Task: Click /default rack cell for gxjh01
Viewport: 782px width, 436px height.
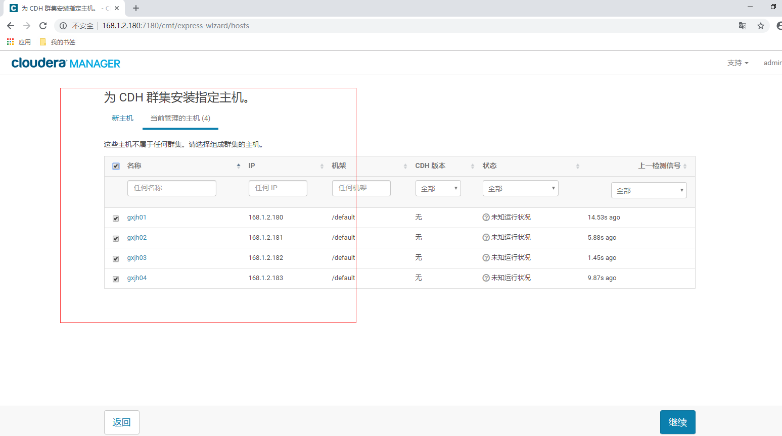Action: click(344, 217)
